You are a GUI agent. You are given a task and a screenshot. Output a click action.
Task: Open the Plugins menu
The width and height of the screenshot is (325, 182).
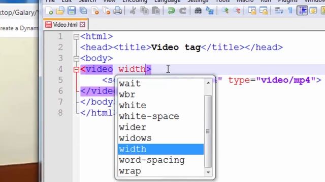tap(287, 1)
